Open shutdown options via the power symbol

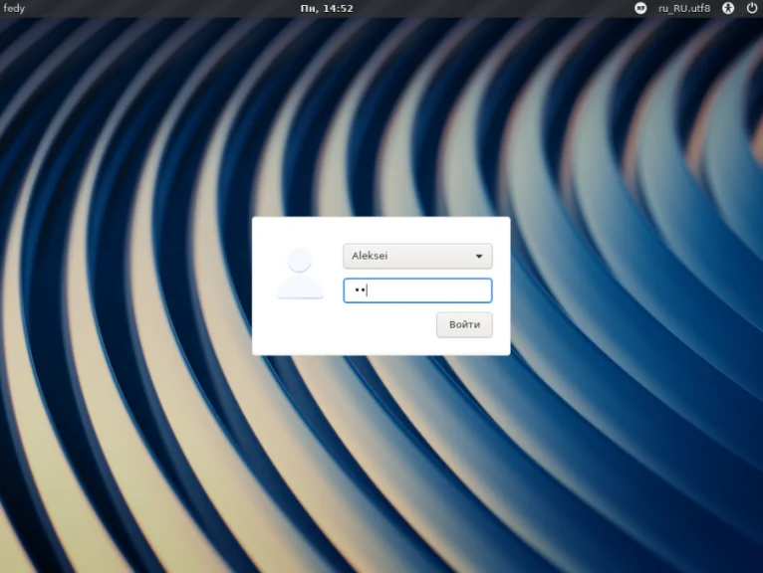[751, 8]
